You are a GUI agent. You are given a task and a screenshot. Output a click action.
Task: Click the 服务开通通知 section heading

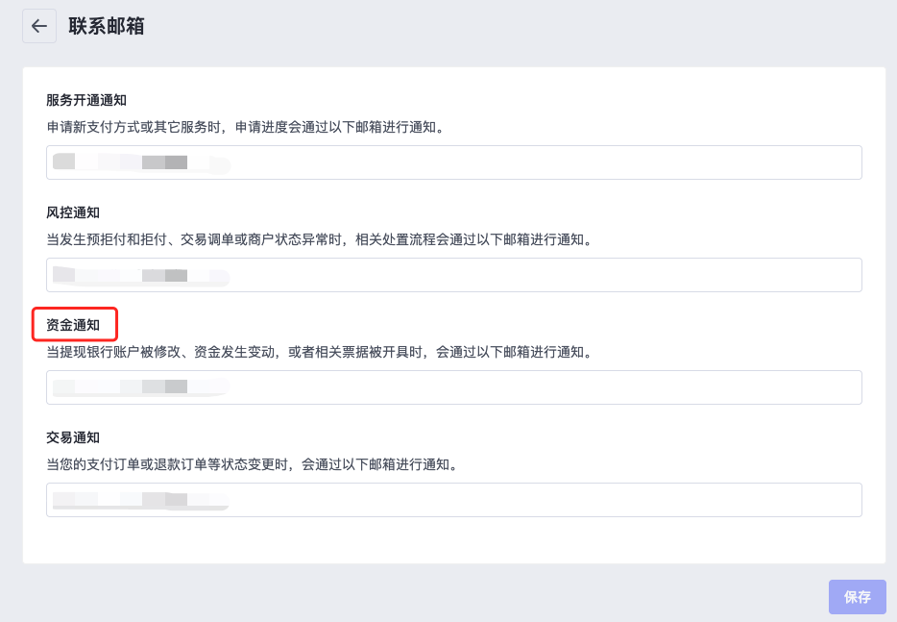(86, 100)
